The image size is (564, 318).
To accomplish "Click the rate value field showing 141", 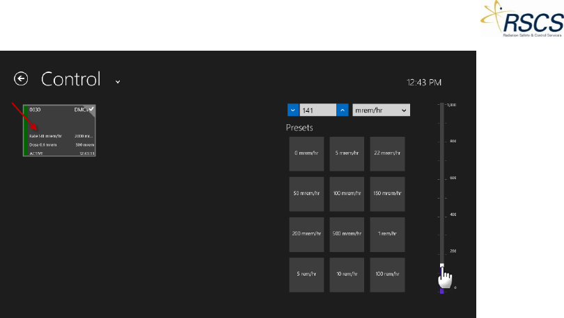I will tap(318, 110).
